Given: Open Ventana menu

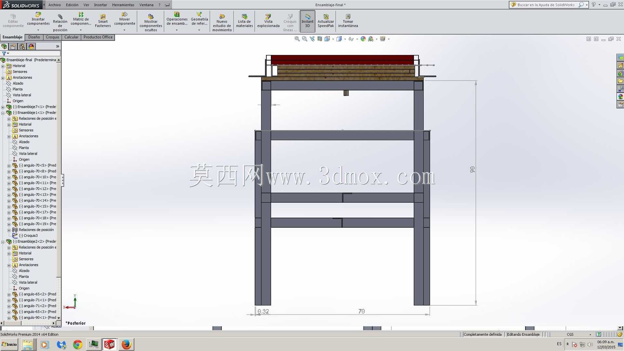Looking at the screenshot, I should (146, 5).
